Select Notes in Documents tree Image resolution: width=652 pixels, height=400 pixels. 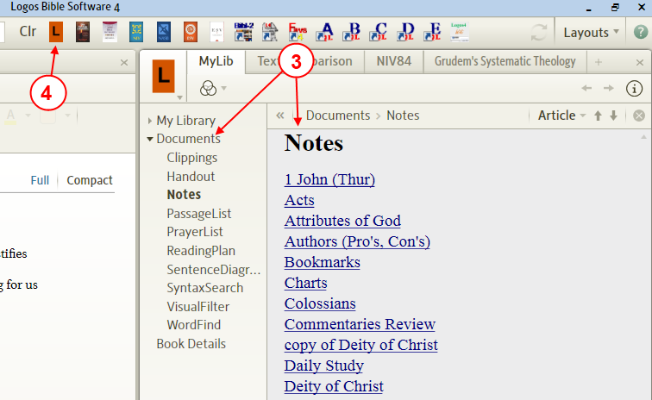184,195
